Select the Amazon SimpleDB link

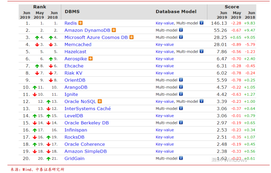coord(86,151)
